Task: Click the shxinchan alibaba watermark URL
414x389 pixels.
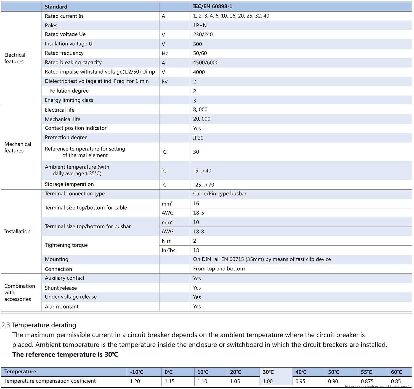Action: click(x=376, y=387)
